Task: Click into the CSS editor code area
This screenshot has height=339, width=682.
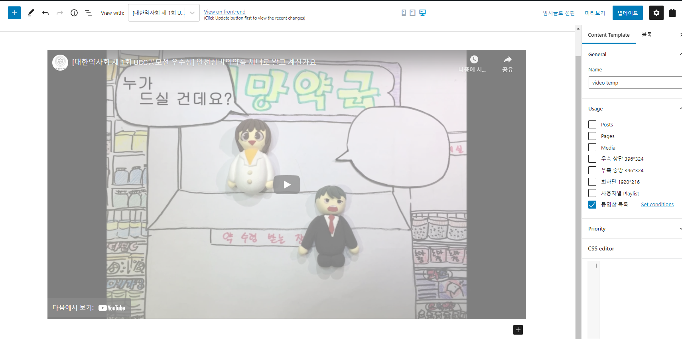Action: pyautogui.click(x=641, y=299)
